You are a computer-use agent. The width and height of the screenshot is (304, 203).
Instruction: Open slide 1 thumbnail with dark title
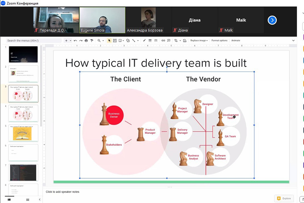click(x=23, y=54)
